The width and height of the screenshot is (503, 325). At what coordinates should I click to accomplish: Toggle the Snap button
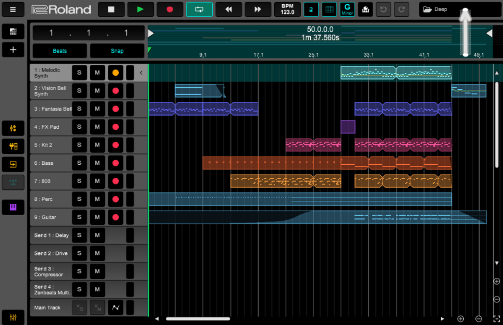click(117, 51)
